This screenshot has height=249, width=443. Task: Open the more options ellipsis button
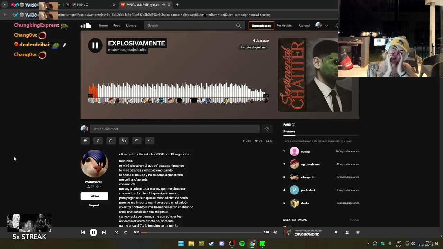(150, 141)
